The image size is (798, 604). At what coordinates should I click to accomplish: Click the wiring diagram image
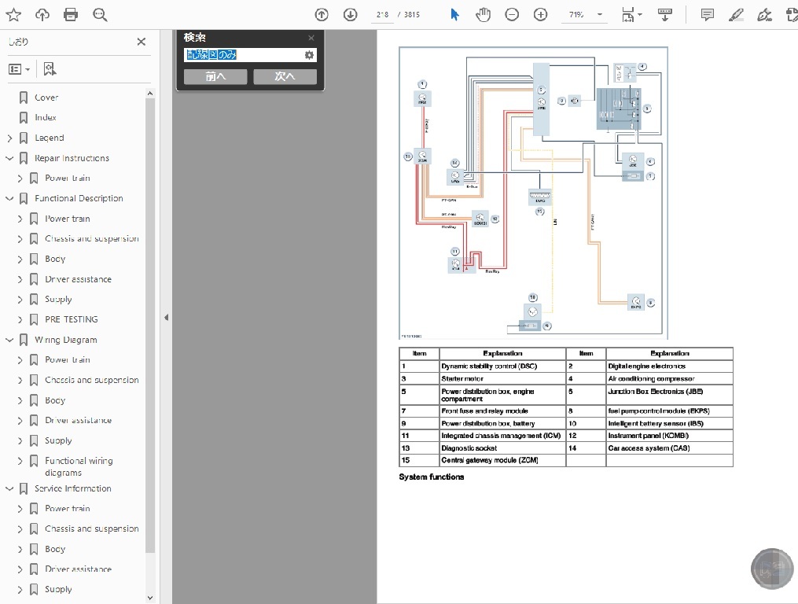point(533,193)
